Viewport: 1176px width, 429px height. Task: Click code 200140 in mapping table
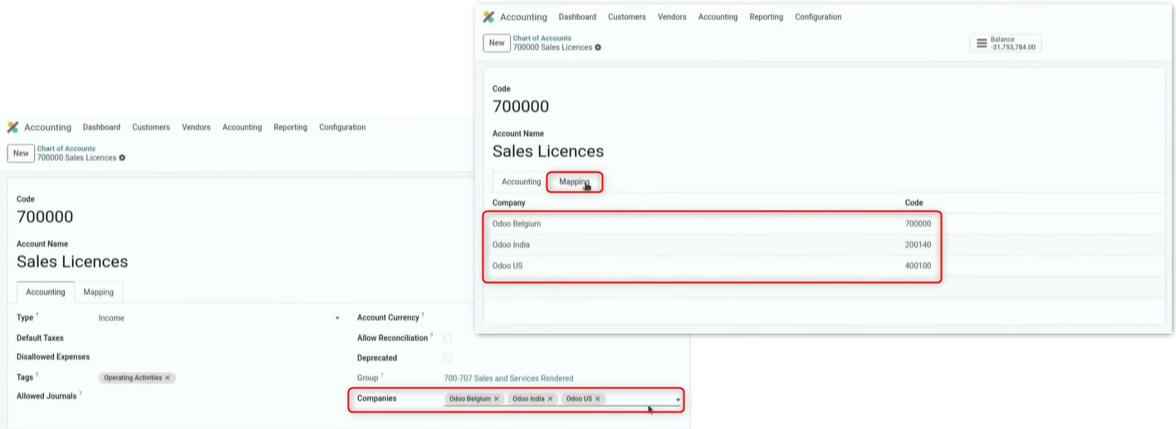[918, 245]
